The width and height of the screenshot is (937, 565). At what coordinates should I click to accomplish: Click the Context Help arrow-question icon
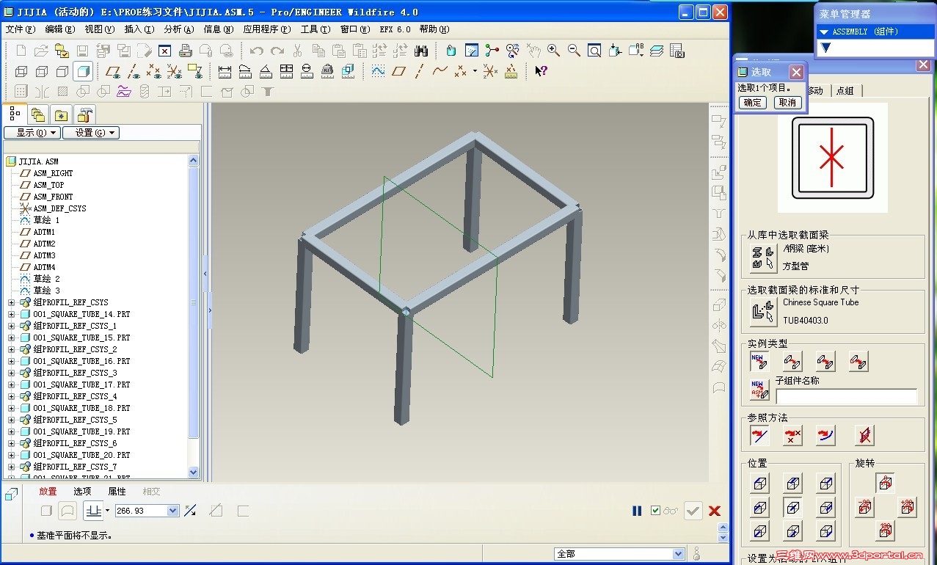(542, 71)
